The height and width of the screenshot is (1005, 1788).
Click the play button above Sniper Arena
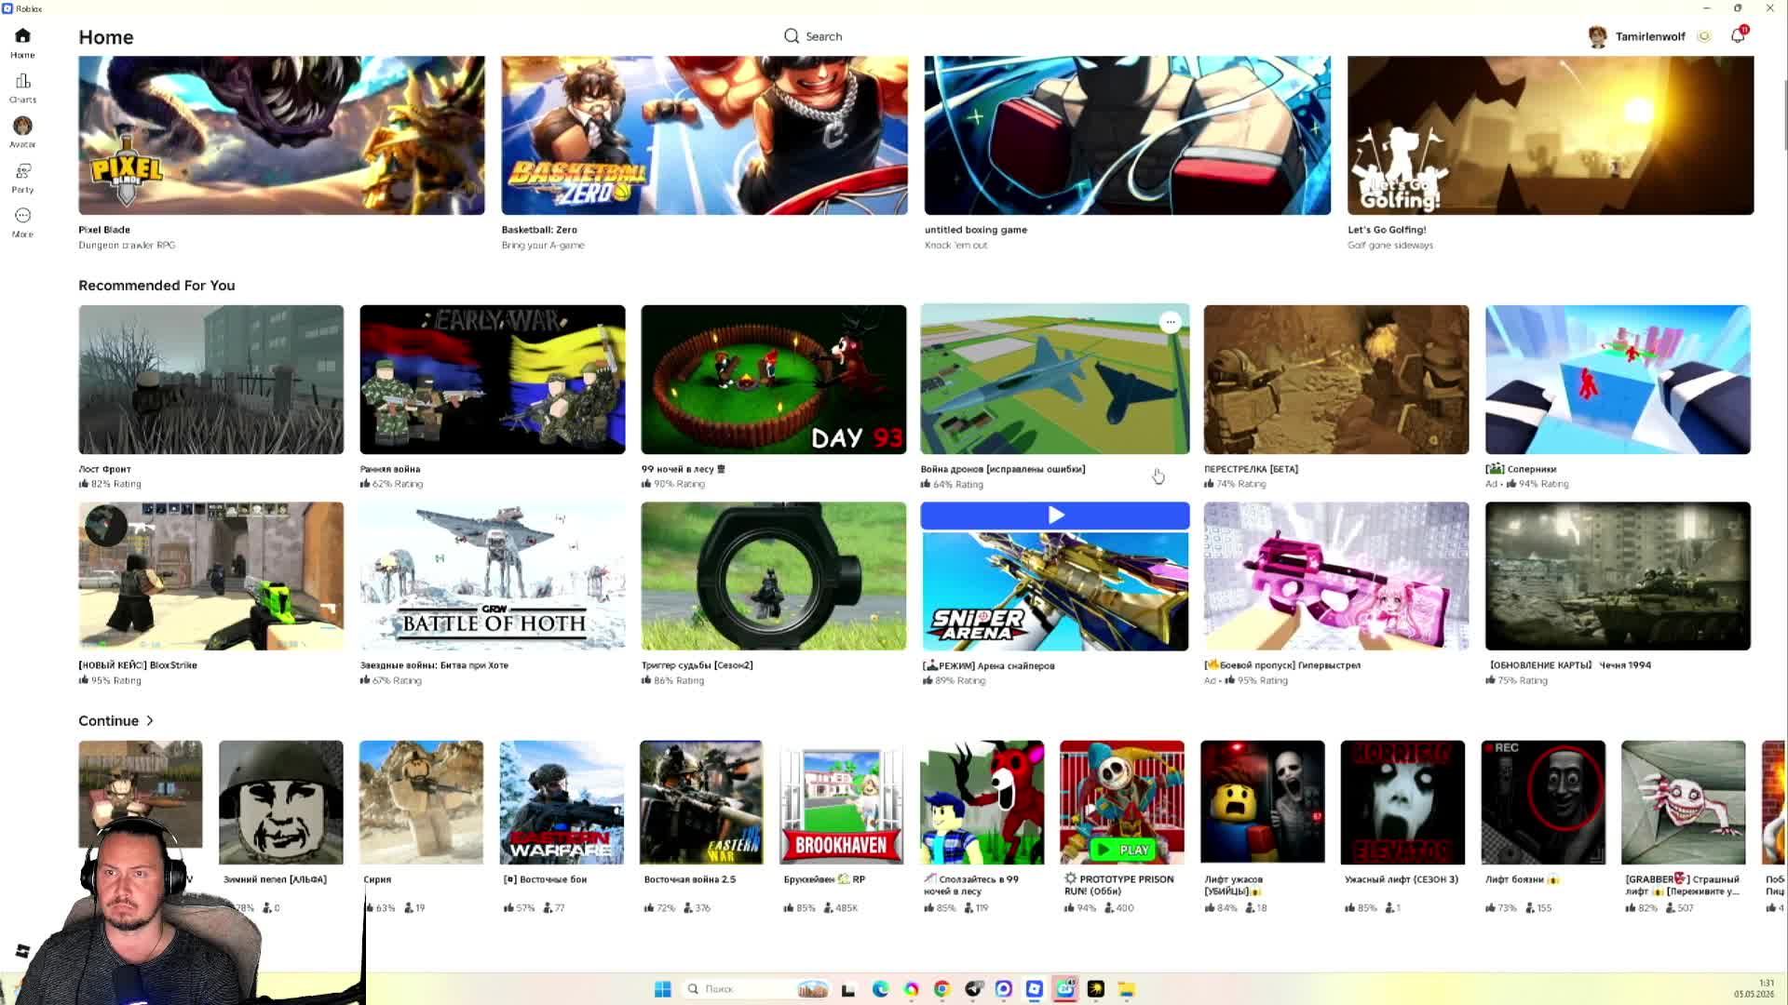1055,516
